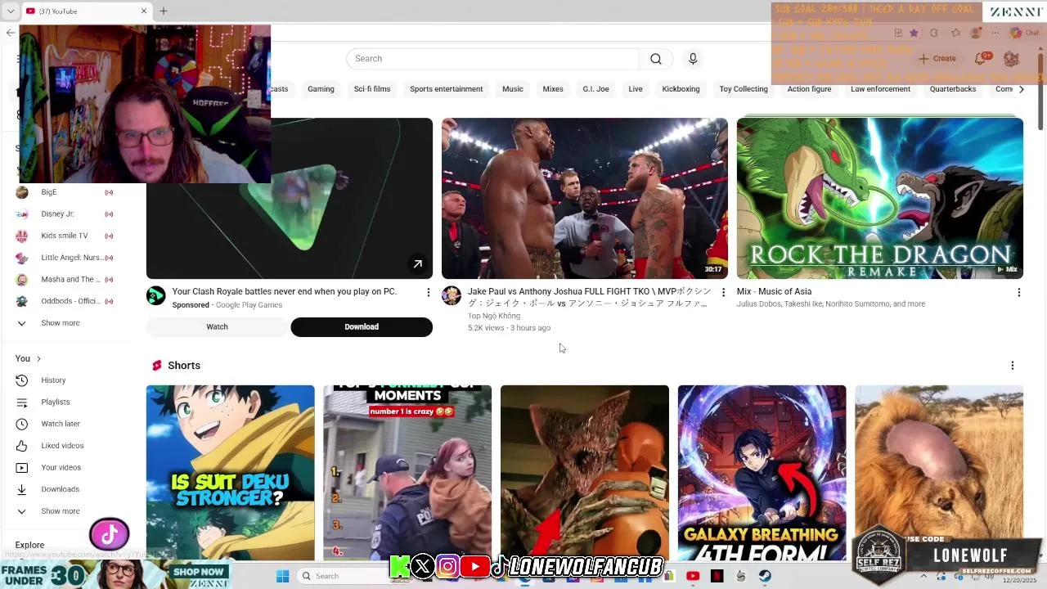Open options menu for Jake Paul video
The height and width of the screenshot is (589, 1047).
pyautogui.click(x=723, y=292)
